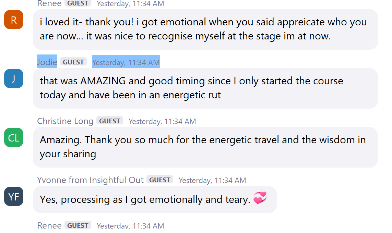Screen dimensions: 392x233
Task: Click the dark YF avatar for Yvonne
Action: click(14, 197)
